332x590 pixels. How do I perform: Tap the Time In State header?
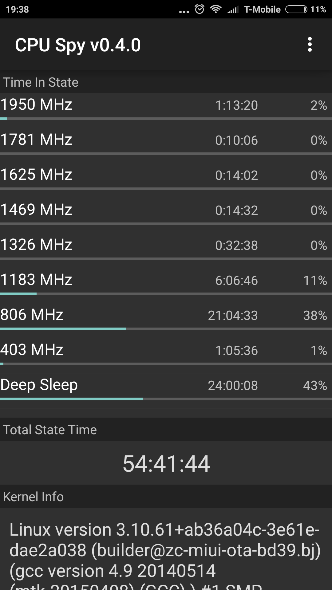(x=41, y=82)
